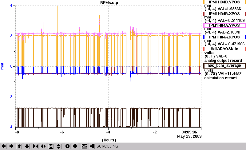
Task: Select the hac_bcm_average curve legend
Action: (224, 65)
